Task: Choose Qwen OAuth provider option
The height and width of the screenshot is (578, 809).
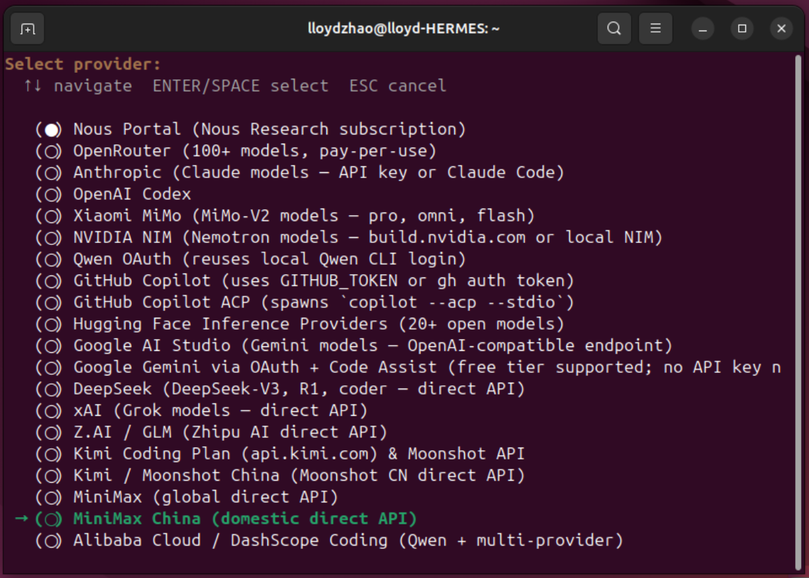Action: pos(49,260)
